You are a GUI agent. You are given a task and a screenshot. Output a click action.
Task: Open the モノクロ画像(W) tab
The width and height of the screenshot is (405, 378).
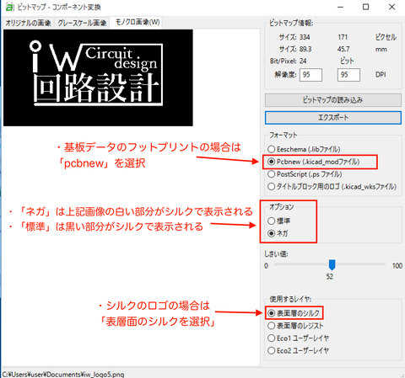[138, 22]
